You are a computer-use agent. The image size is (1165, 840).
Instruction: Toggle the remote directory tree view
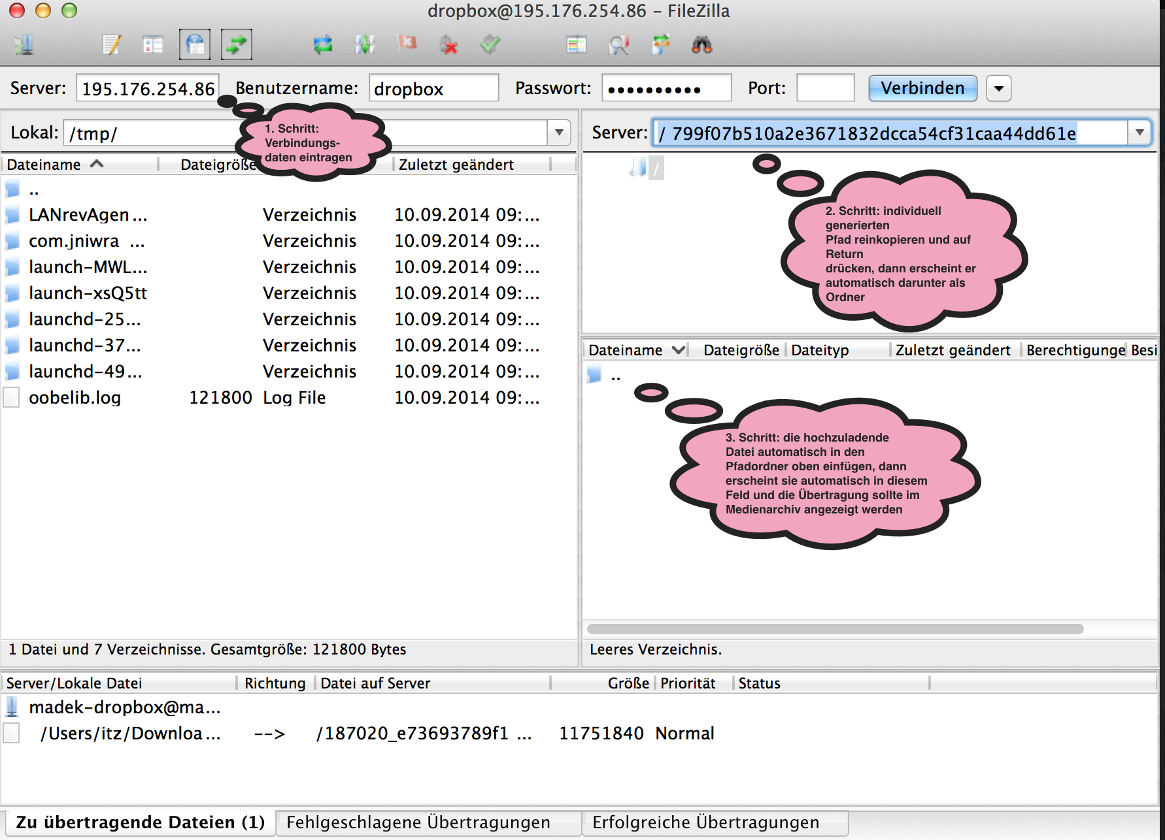tap(195, 45)
